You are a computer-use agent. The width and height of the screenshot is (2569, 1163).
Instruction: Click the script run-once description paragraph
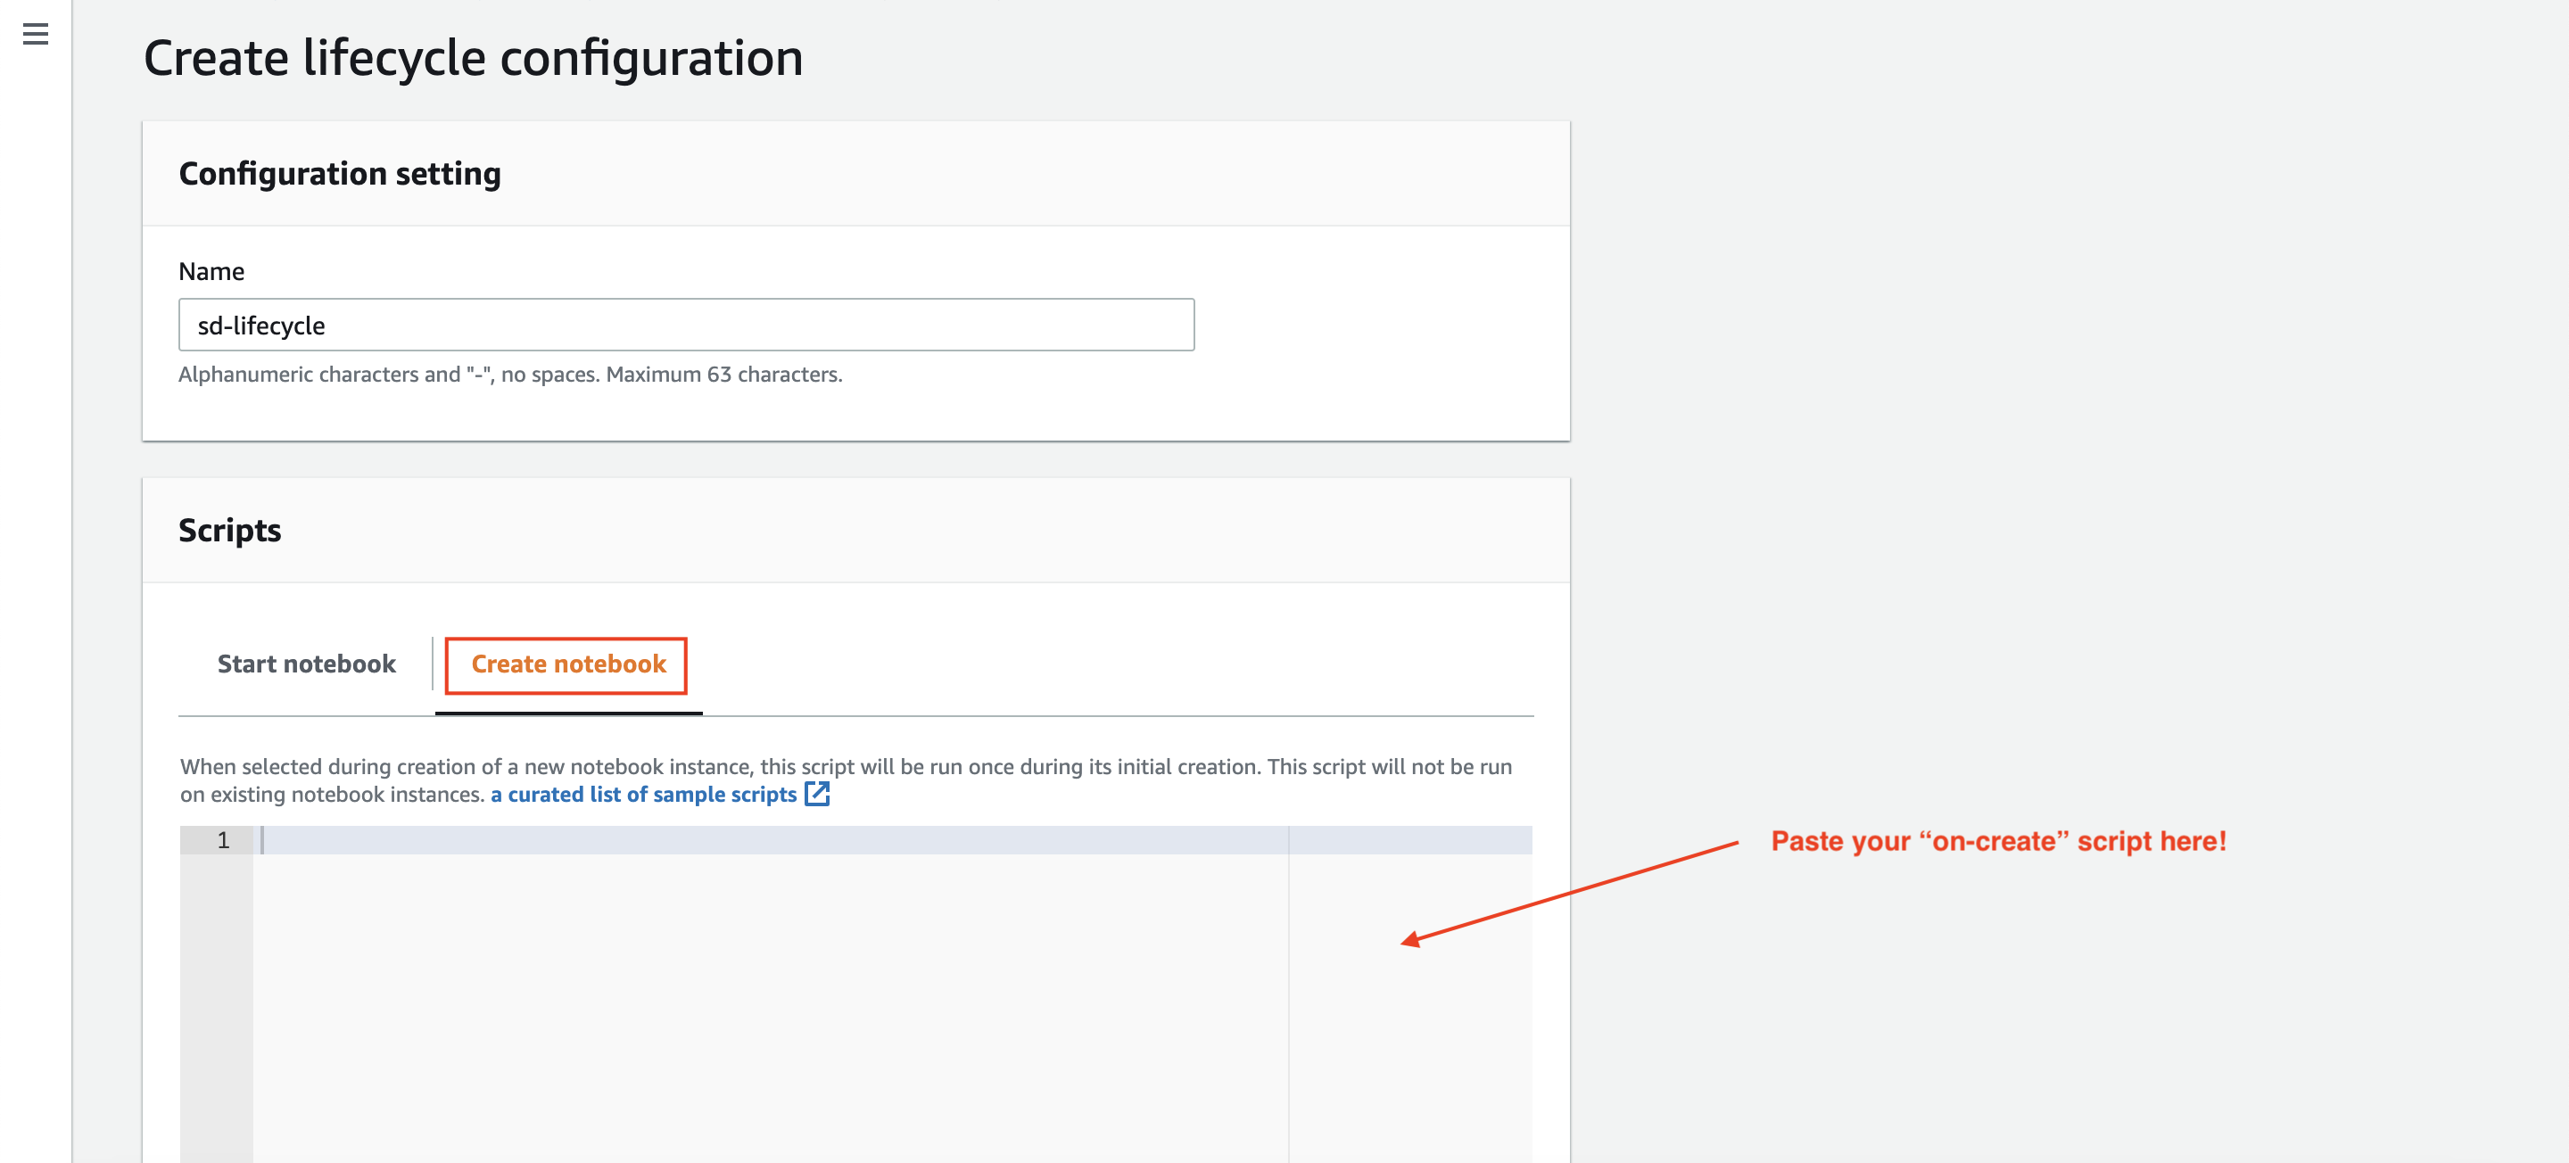[844, 767]
